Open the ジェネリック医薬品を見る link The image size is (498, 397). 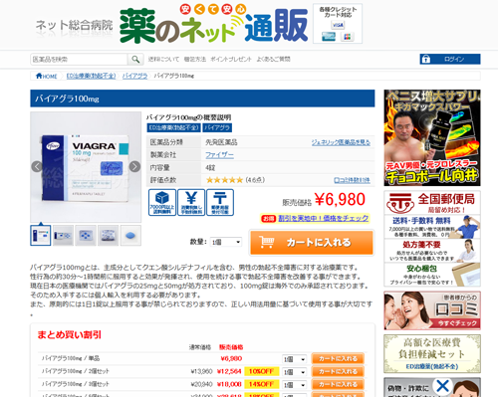click(x=341, y=142)
